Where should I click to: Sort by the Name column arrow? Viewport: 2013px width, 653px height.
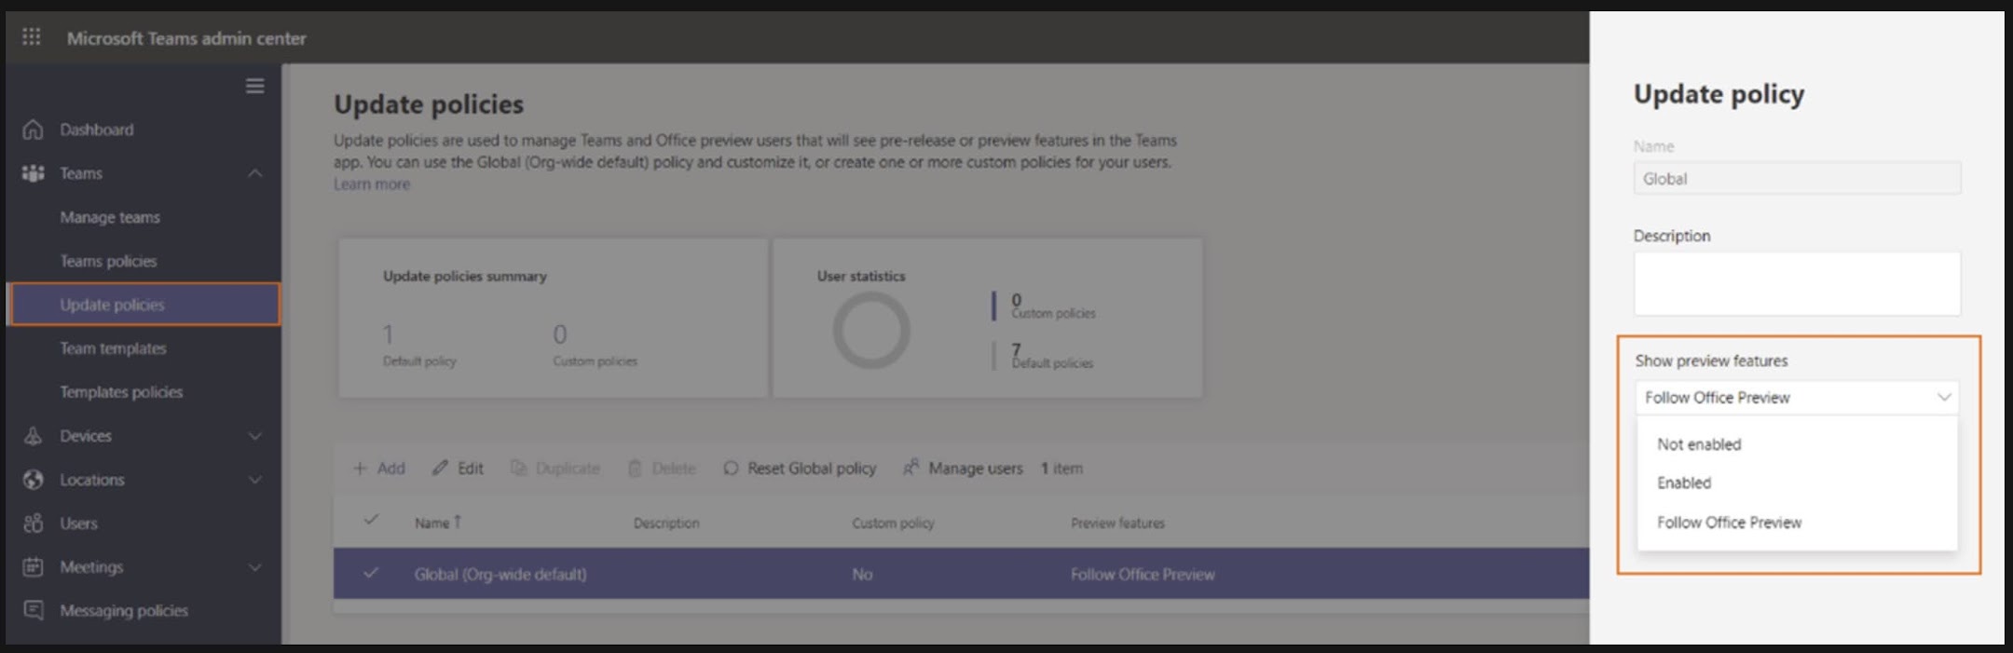458,522
